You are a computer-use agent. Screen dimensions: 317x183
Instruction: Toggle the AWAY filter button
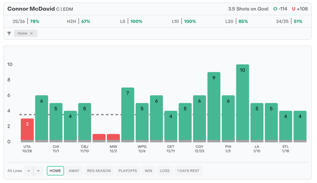point(74,171)
